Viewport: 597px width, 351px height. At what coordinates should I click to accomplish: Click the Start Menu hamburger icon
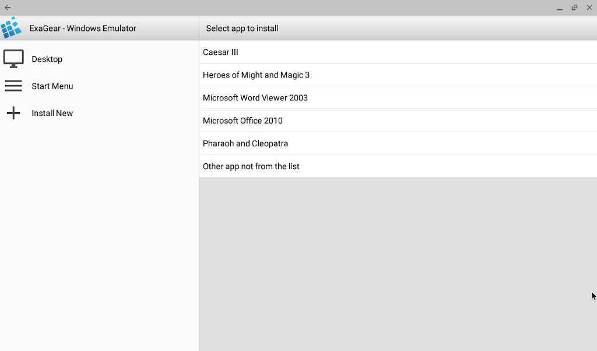13,86
